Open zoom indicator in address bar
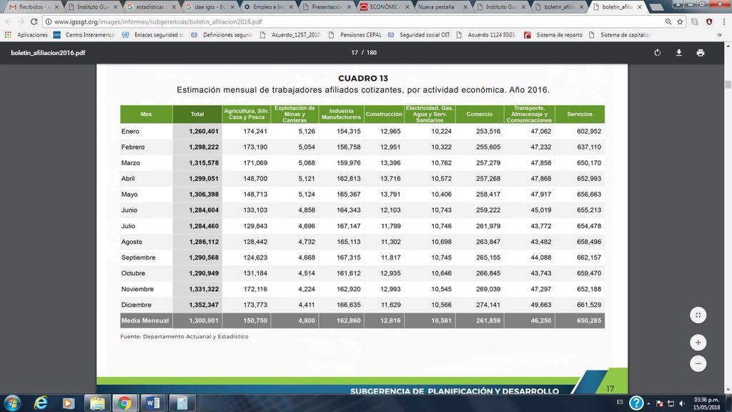The image size is (732, 412). (668, 21)
